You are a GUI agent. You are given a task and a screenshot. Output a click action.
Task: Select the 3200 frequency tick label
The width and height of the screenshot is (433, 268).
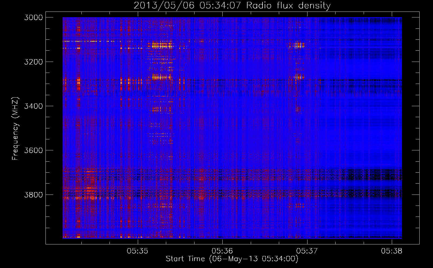[33, 62]
